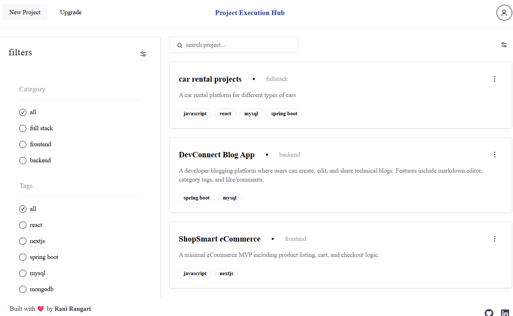The height and width of the screenshot is (316, 513).
Task: Open the DevConnect Blog App options menu
Action: (x=495, y=154)
